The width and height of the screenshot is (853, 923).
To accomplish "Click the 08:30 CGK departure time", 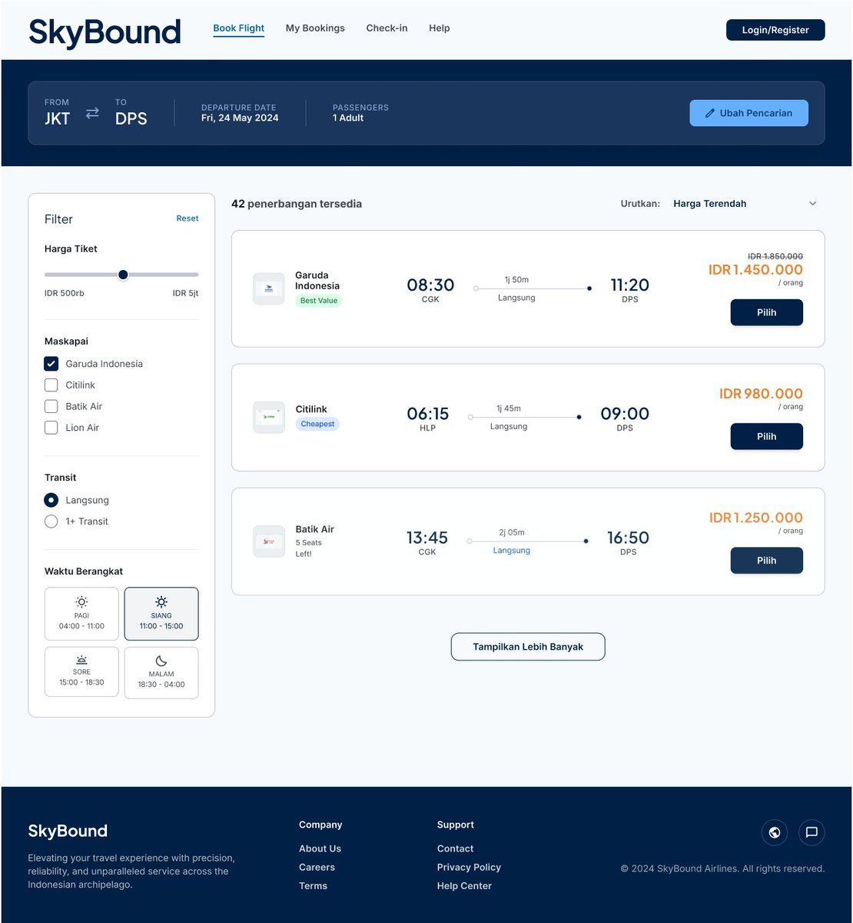I will (x=430, y=290).
